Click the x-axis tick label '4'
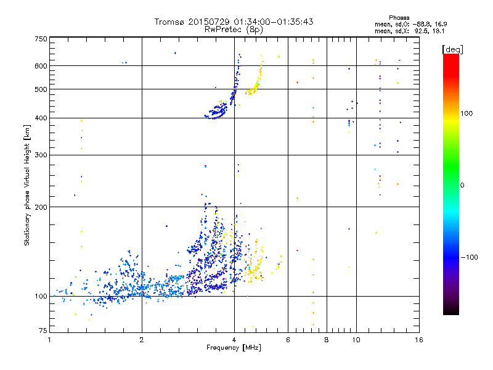This screenshot has width=493, height=370. coord(234,340)
